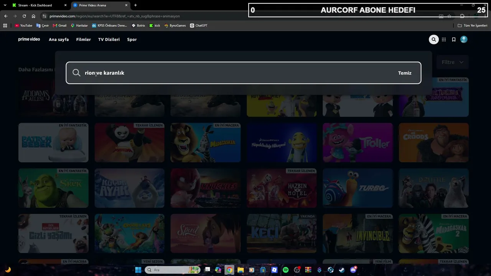Close the Prime Video: Arama tab

(x=125, y=5)
